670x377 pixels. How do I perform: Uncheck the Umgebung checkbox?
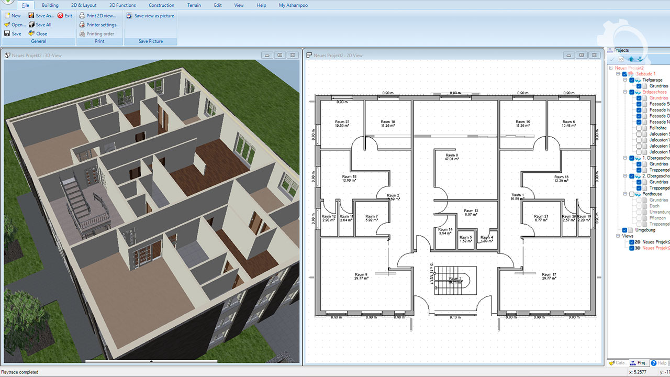pyautogui.click(x=625, y=230)
